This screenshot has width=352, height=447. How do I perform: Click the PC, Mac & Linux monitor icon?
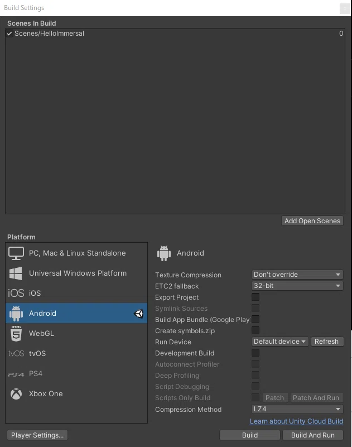[x=16, y=253]
